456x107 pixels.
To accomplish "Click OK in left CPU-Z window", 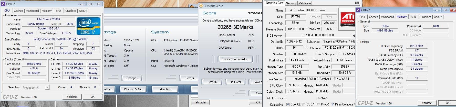I will [93, 97].
